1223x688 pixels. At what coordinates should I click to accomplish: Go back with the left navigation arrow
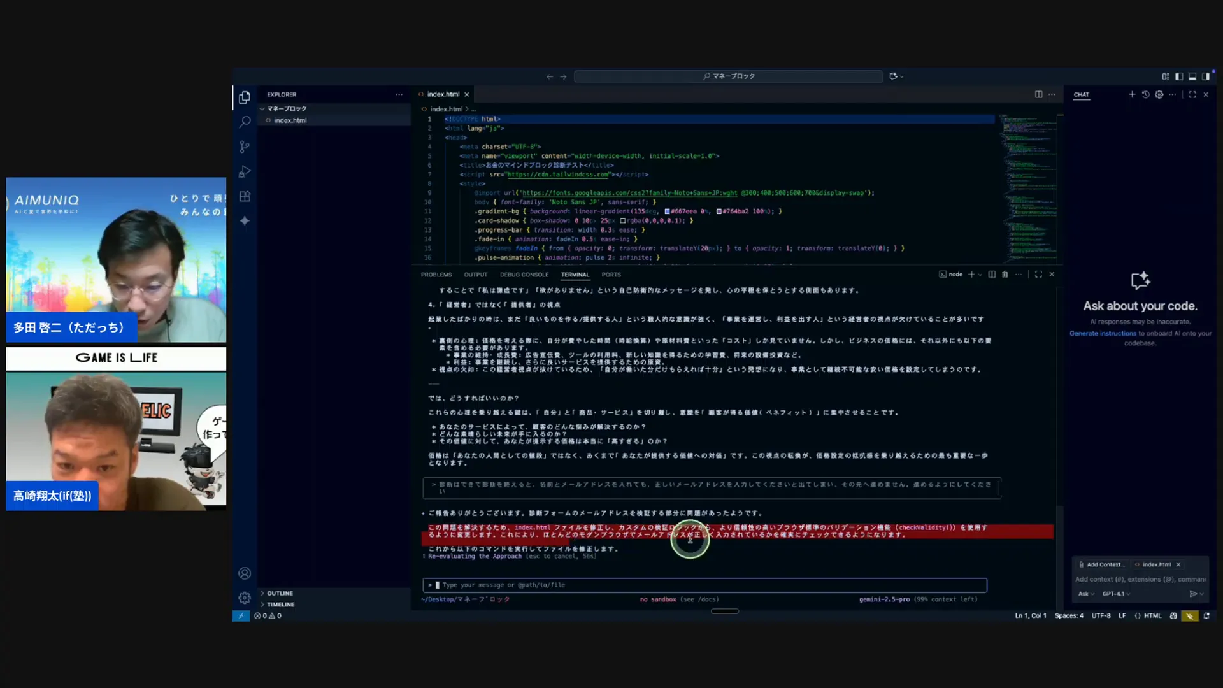pos(550,76)
